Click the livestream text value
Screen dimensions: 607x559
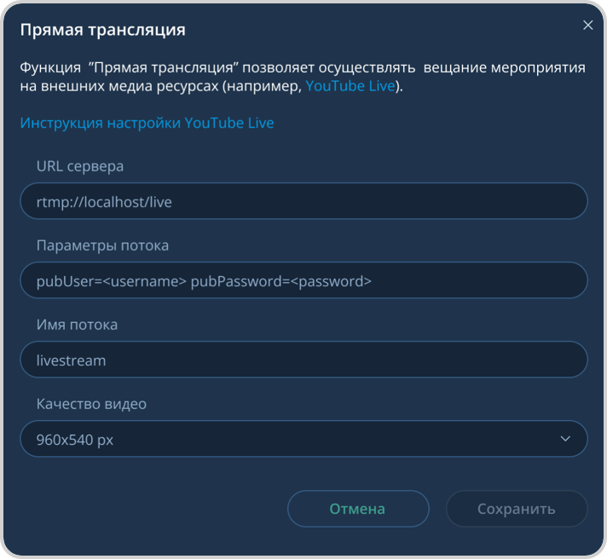pyautogui.click(x=71, y=360)
